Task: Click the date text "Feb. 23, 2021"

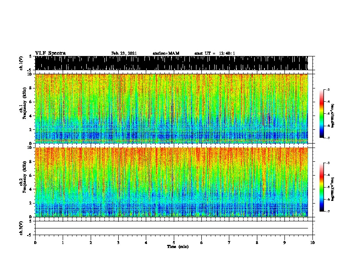Action: [x=124, y=53]
